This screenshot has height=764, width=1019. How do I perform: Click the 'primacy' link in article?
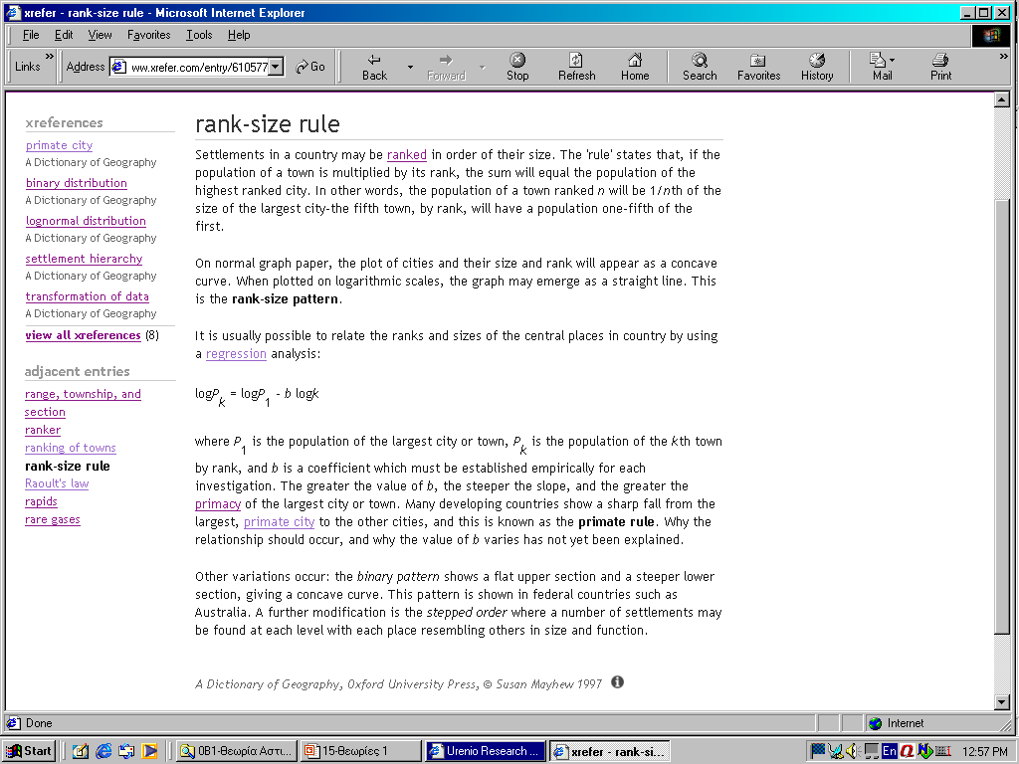click(x=218, y=504)
